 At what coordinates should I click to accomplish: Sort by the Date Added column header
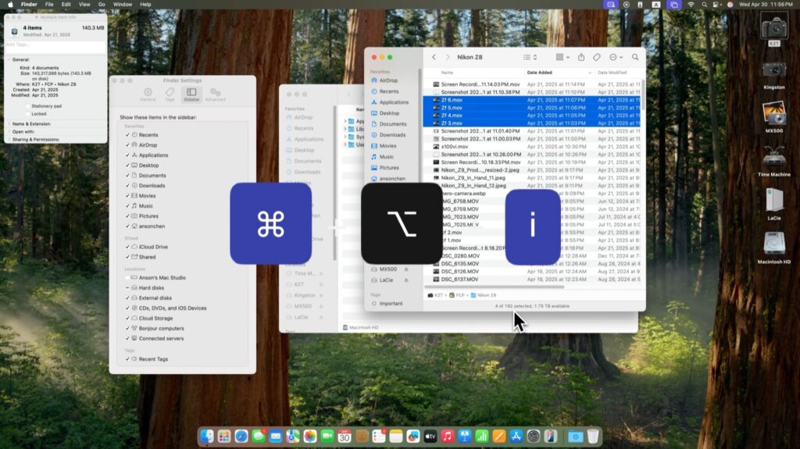click(x=540, y=73)
